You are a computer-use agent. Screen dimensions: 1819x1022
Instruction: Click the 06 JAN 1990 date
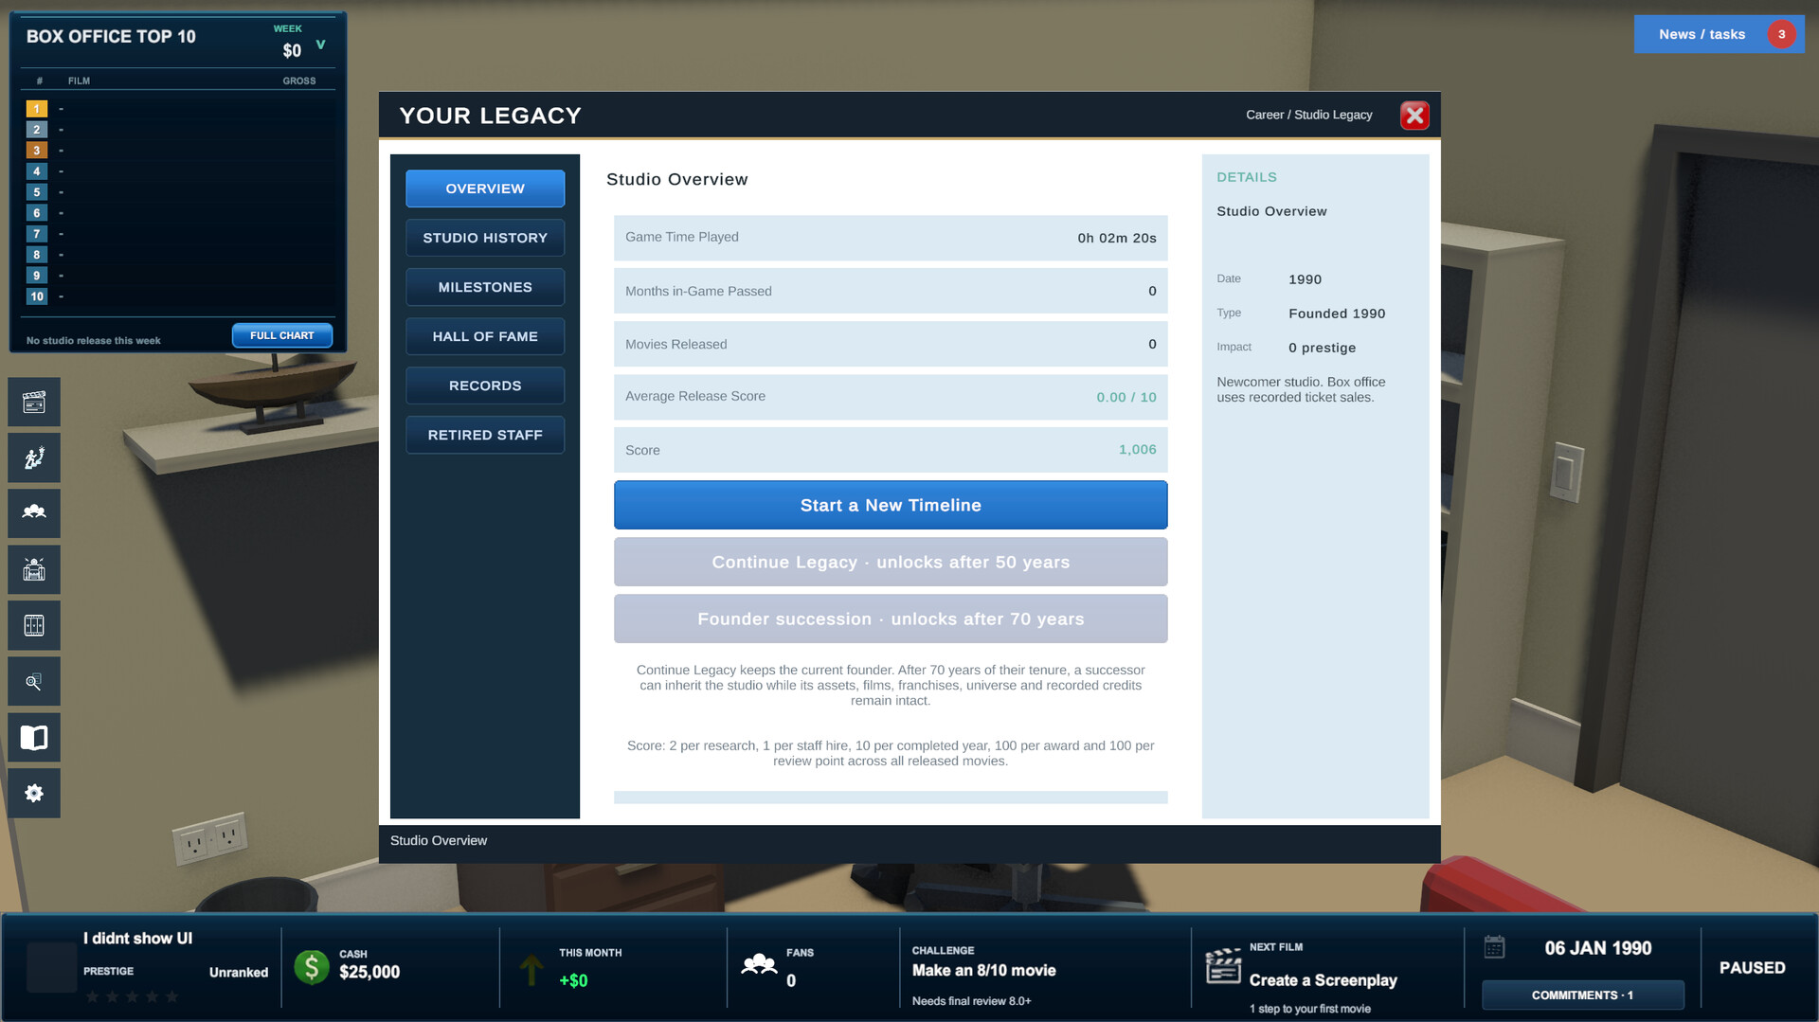click(1597, 948)
